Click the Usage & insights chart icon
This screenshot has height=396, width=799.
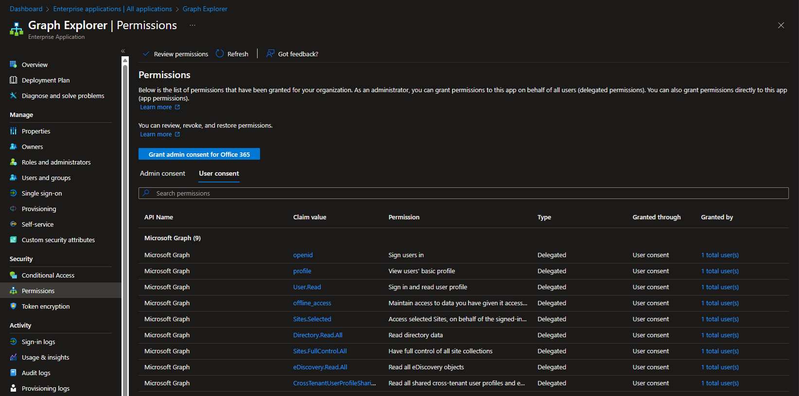13,357
